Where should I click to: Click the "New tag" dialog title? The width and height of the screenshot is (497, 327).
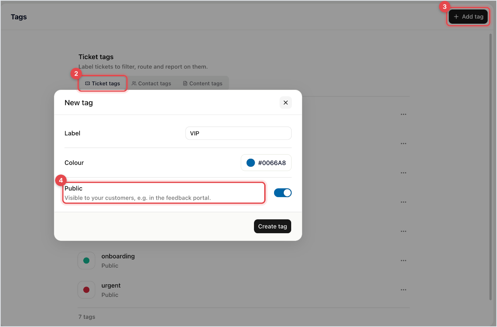pos(79,103)
